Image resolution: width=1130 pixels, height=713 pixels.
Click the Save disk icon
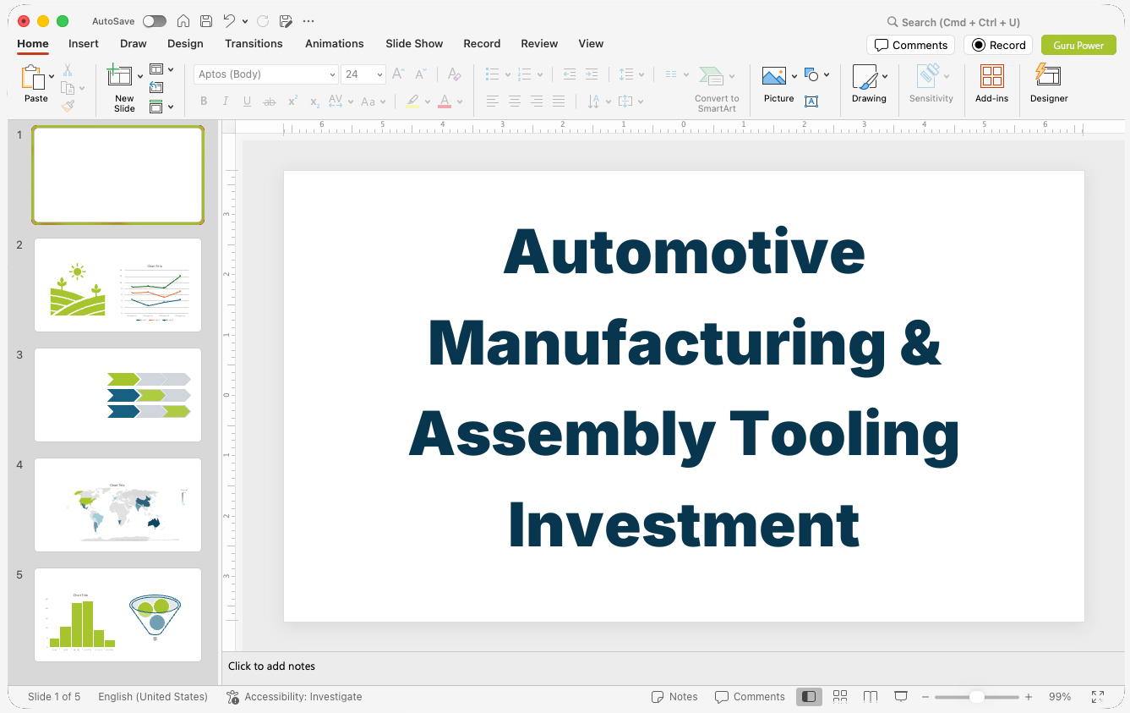[x=206, y=21]
